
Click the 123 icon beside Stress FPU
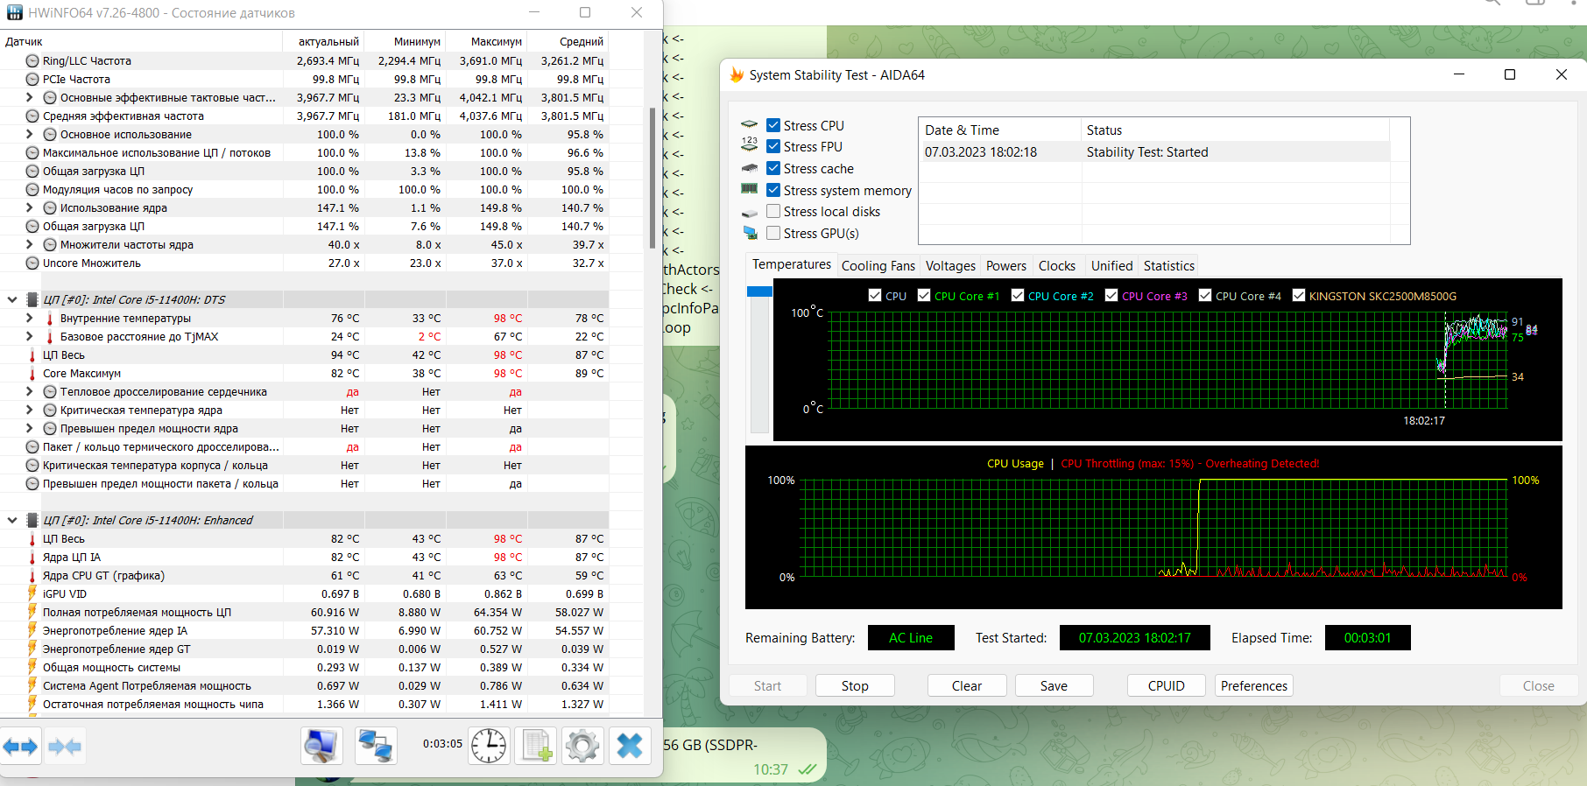(x=750, y=146)
